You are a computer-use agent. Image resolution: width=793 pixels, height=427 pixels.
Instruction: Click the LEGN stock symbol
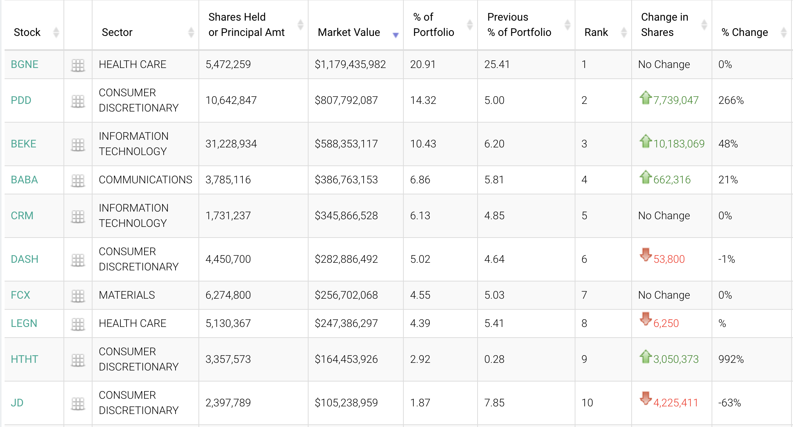click(24, 323)
